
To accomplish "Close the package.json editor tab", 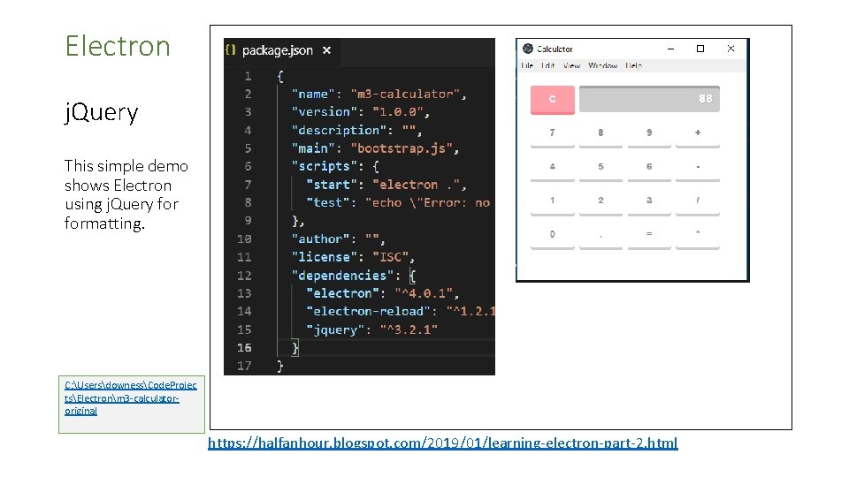I will pyautogui.click(x=326, y=50).
